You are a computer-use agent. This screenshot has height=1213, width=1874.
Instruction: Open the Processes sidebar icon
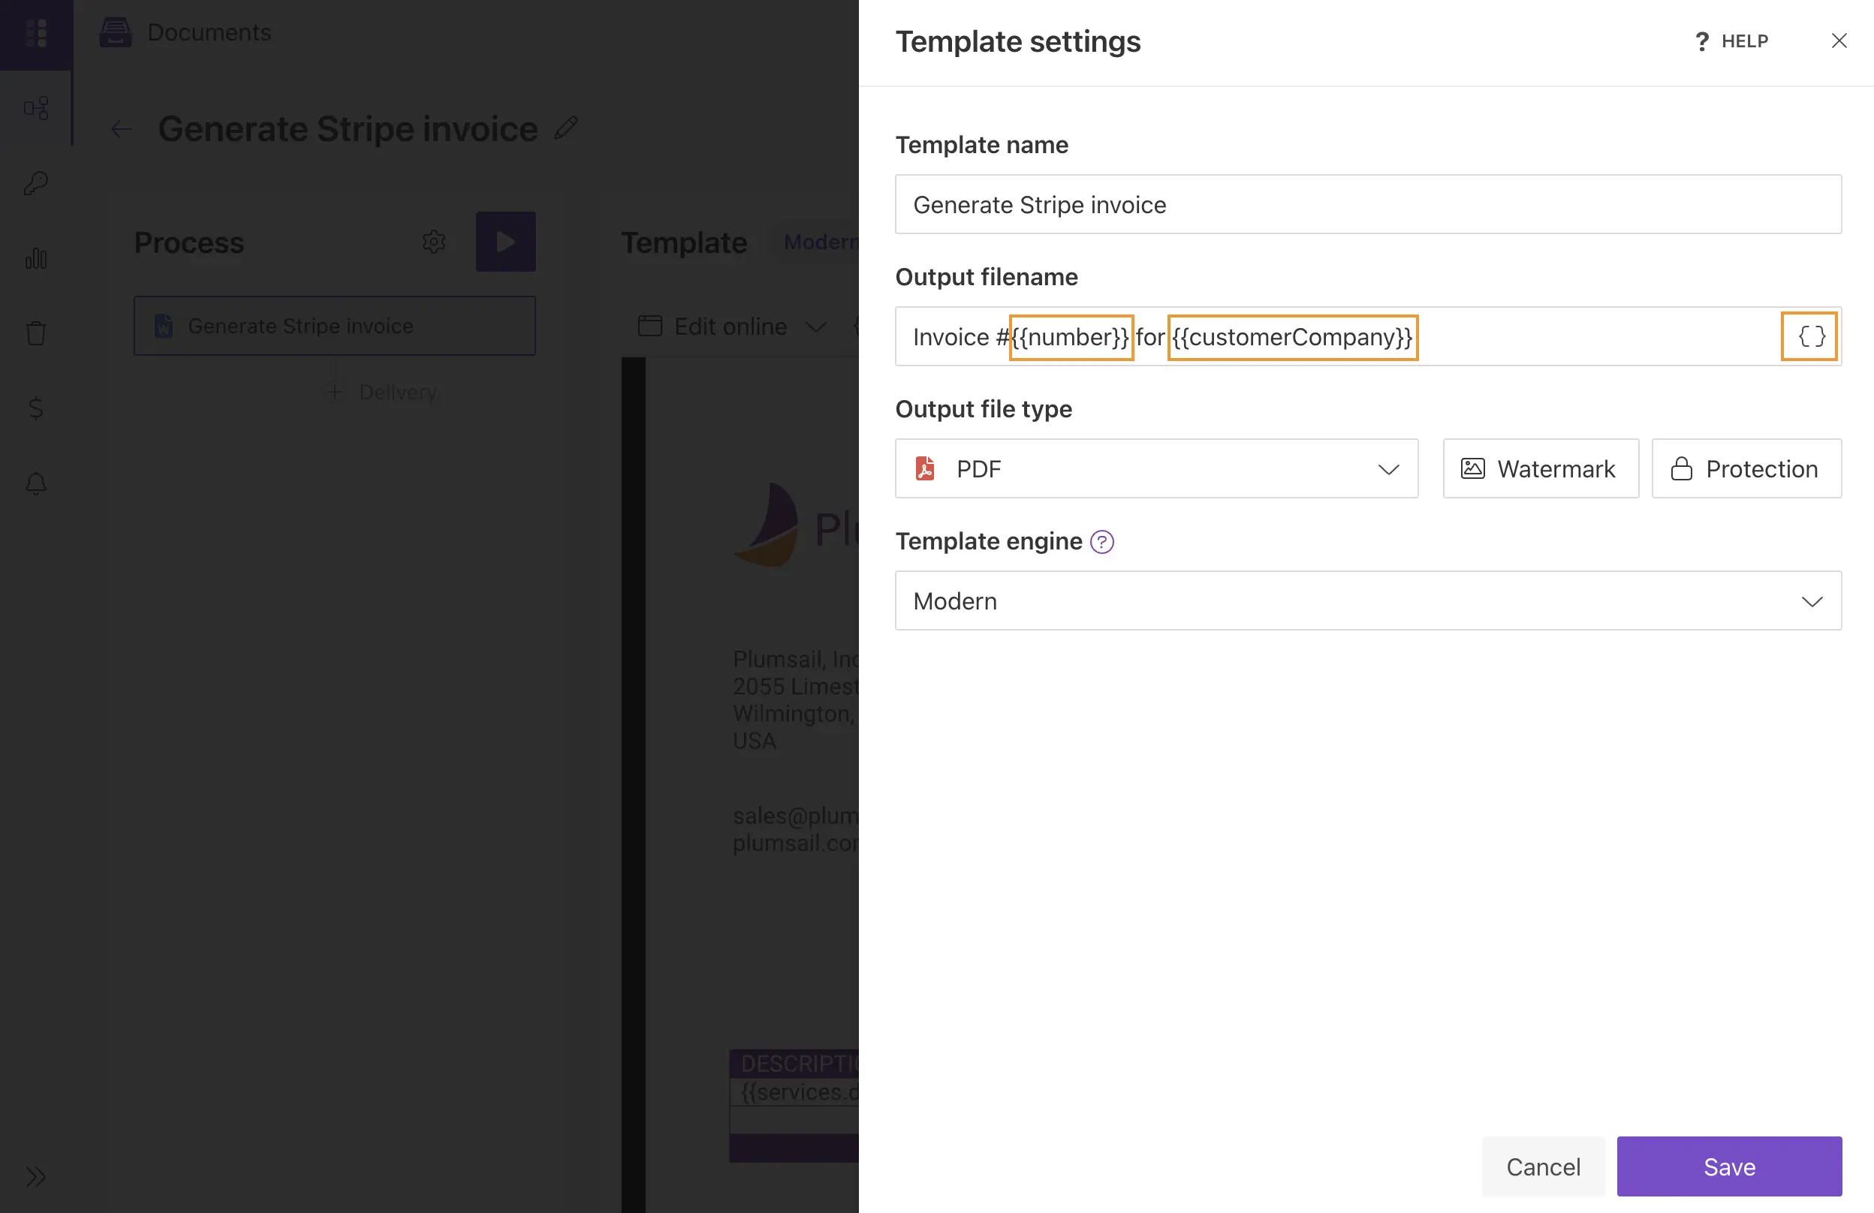pyautogui.click(x=36, y=108)
